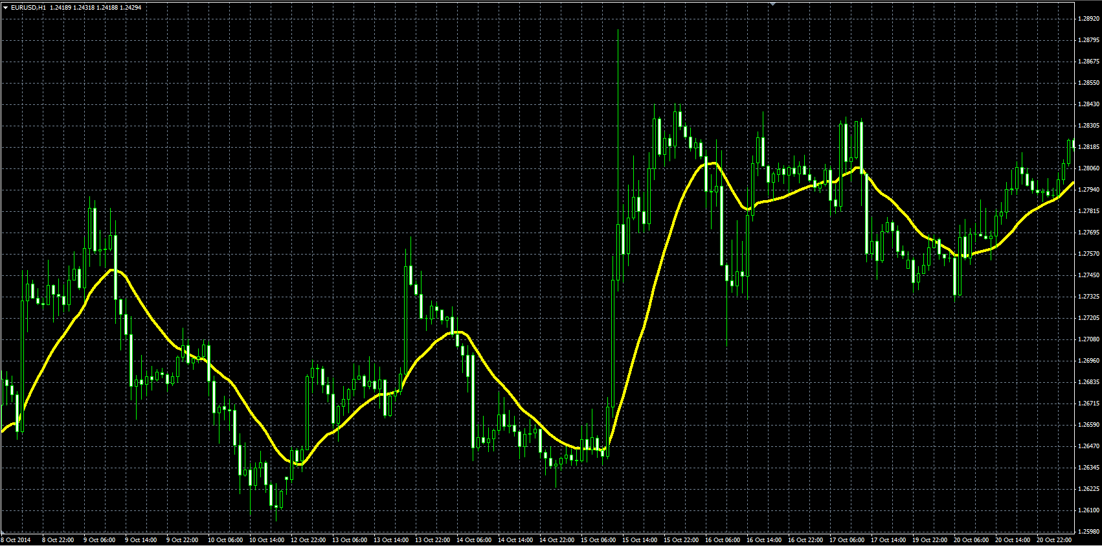Click price scale label 1.25980

(1089, 532)
